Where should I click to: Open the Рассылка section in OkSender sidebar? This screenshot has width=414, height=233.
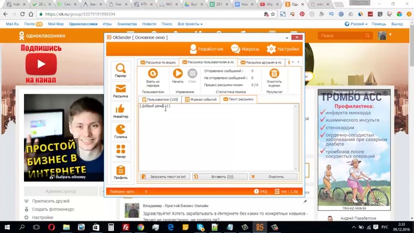click(121, 91)
